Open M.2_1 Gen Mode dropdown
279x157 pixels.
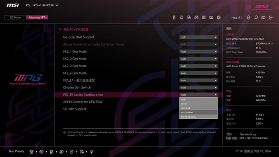click(x=198, y=51)
